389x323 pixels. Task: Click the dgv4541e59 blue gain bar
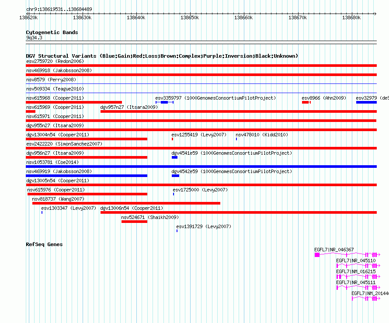tap(174, 157)
